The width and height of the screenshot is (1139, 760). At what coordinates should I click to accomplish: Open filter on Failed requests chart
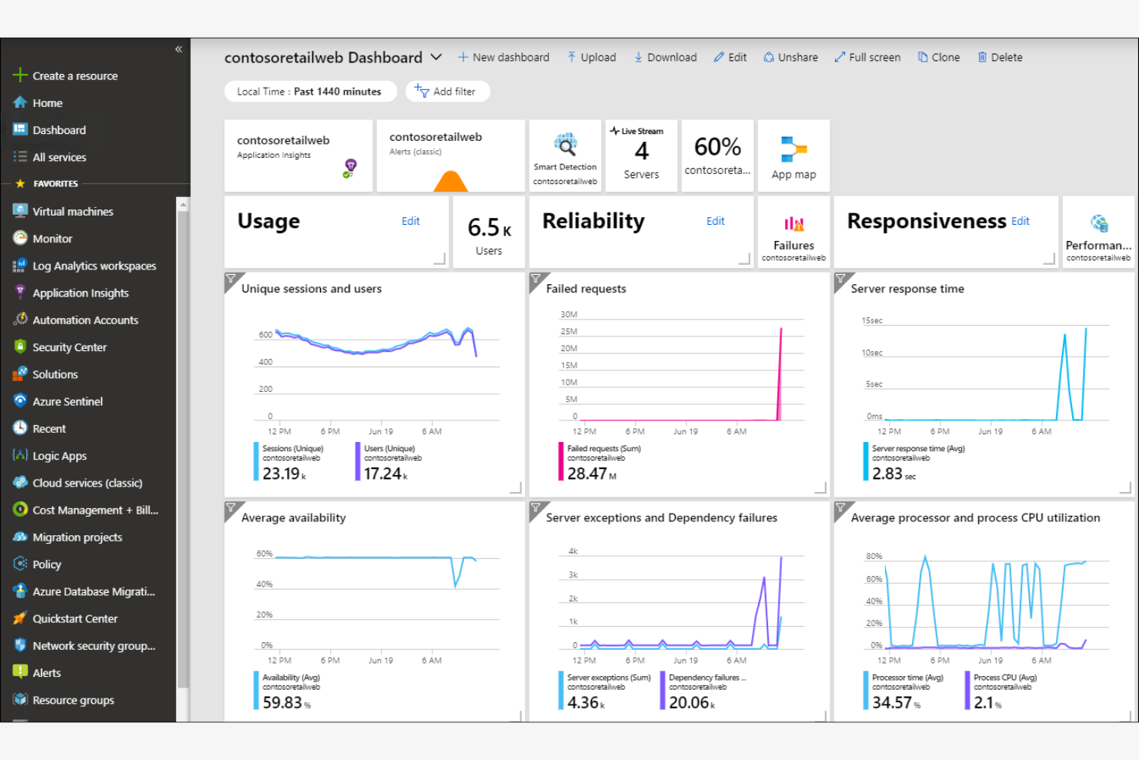pyautogui.click(x=536, y=278)
